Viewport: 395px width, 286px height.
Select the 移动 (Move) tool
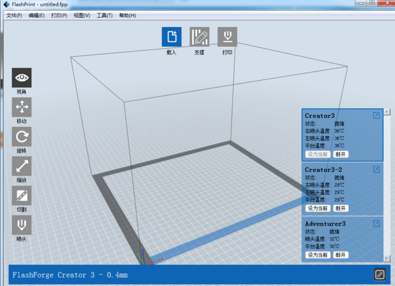pos(22,107)
